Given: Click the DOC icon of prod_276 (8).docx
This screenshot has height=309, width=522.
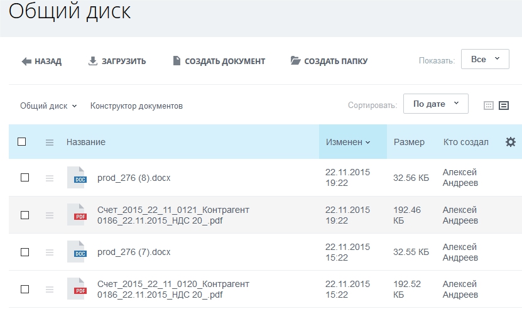Looking at the screenshot, I should [76, 178].
